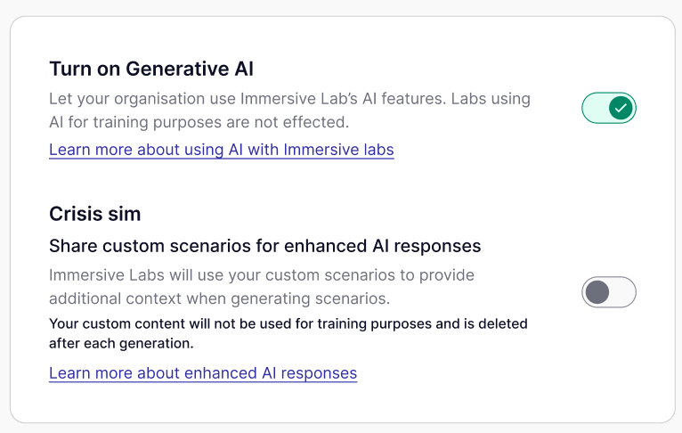682x433 pixels.
Task: Open Learn more about using AI link
Action: pos(221,150)
